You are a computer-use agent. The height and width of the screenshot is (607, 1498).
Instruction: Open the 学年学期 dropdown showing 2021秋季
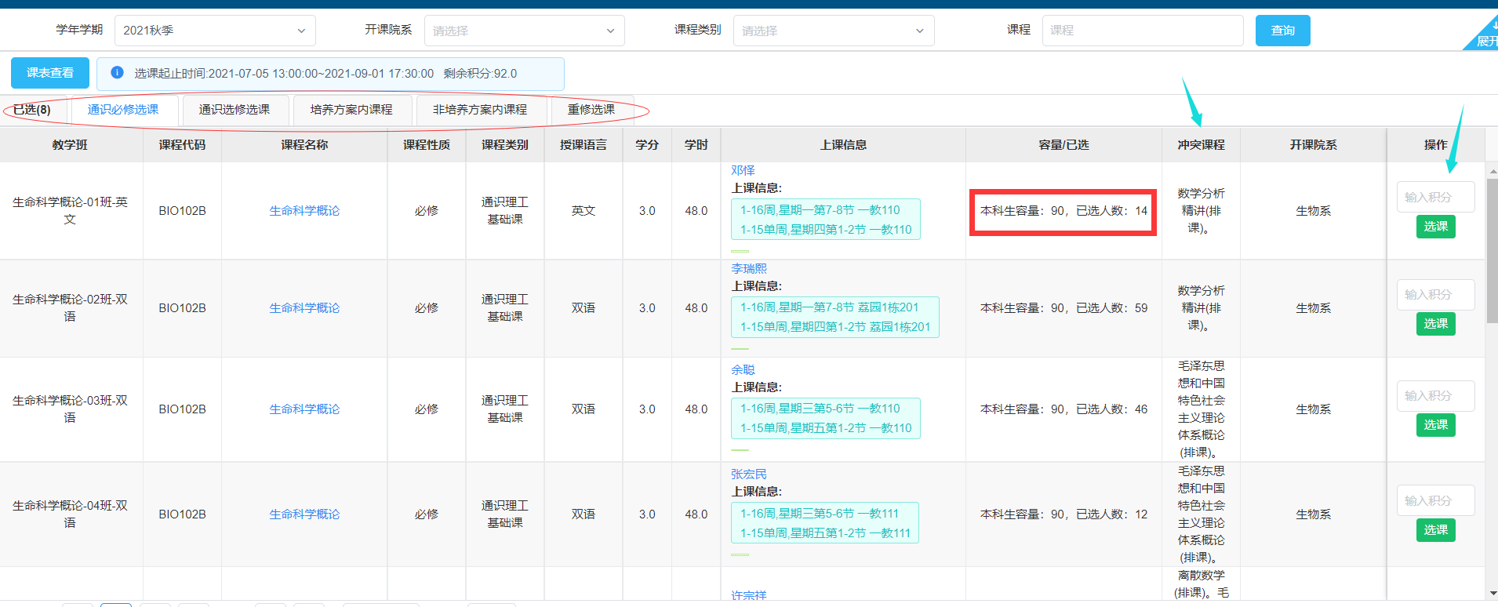tap(215, 31)
